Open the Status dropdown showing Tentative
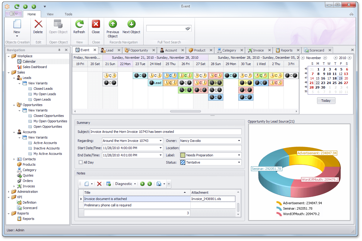Screen dimensions: 362x241 [239, 162]
